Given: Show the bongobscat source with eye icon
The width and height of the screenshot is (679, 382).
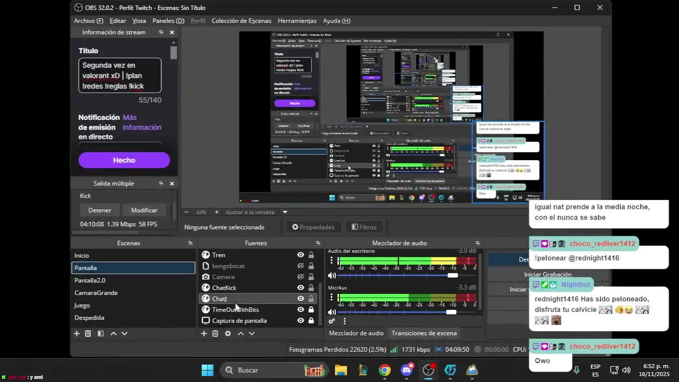Looking at the screenshot, I should pos(301,266).
